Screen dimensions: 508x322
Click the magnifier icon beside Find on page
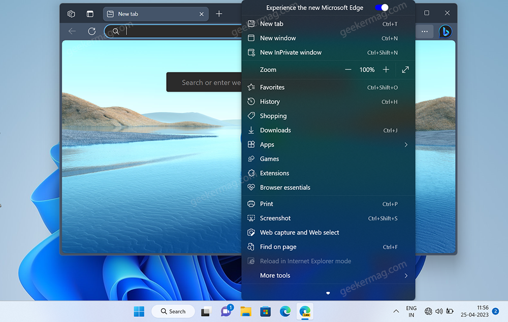tap(251, 247)
